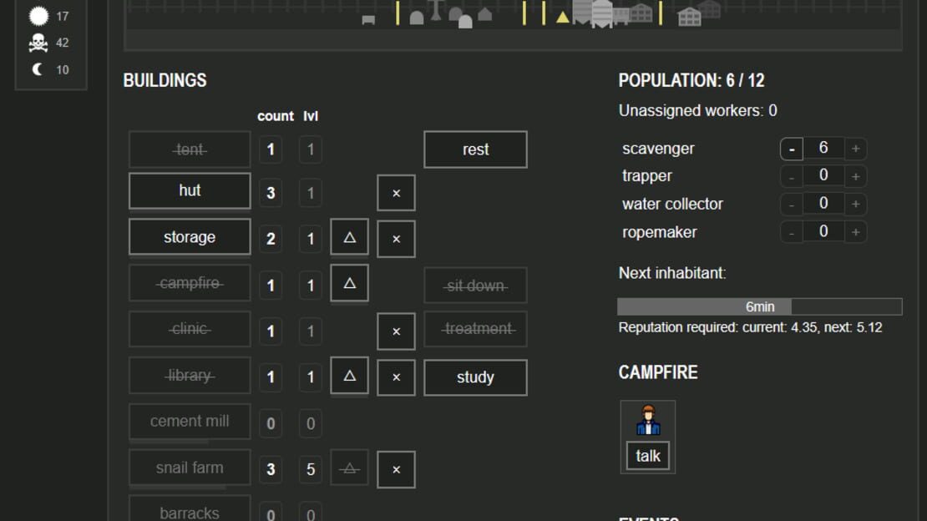Add a trapper with plus
Image resolution: width=927 pixels, height=521 pixels.
coord(855,176)
